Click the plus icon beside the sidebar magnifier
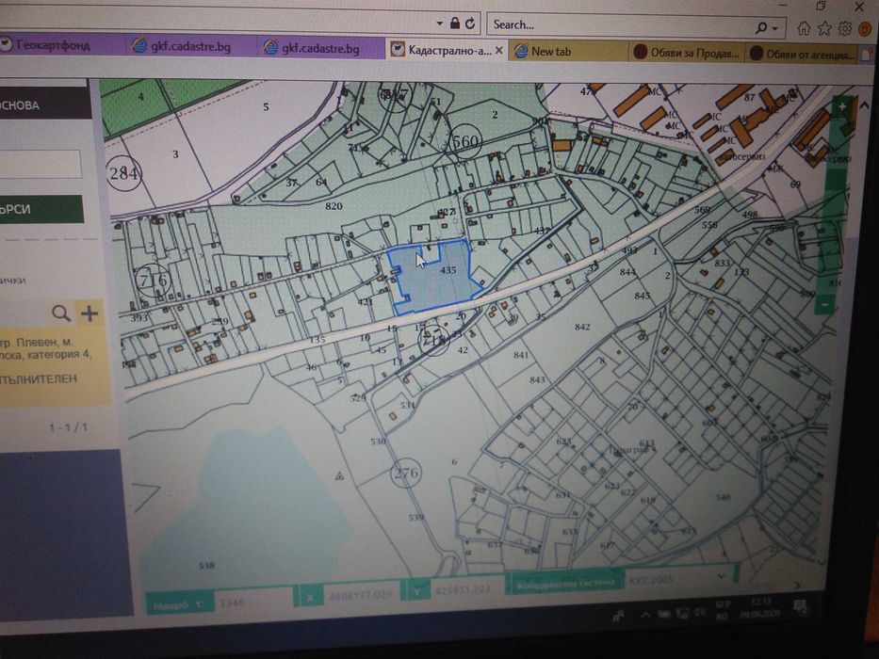The width and height of the screenshot is (879, 659). pos(90,313)
